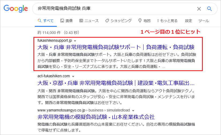Click the Google logo
The image size is (221, 135).
16,9
